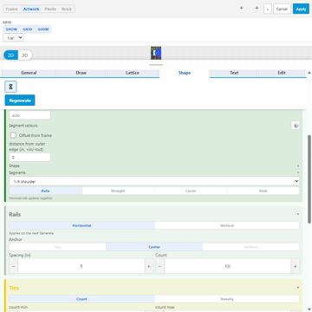Select the shape icon above Regenerate

tap(10, 87)
